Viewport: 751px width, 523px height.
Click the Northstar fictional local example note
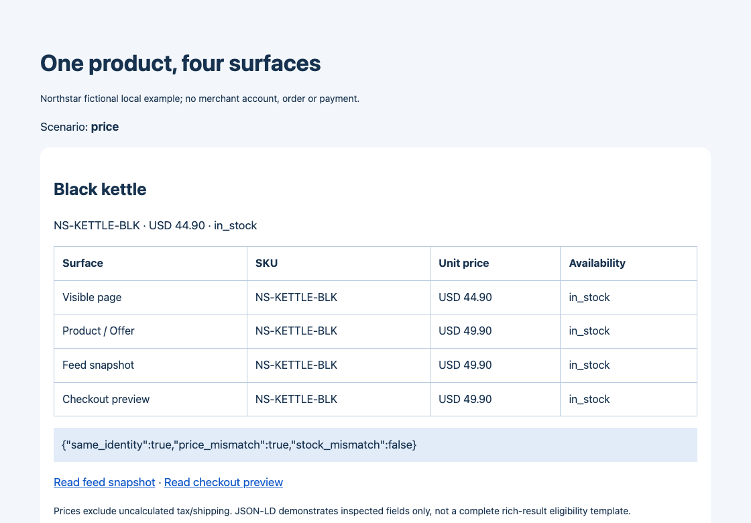click(x=200, y=99)
